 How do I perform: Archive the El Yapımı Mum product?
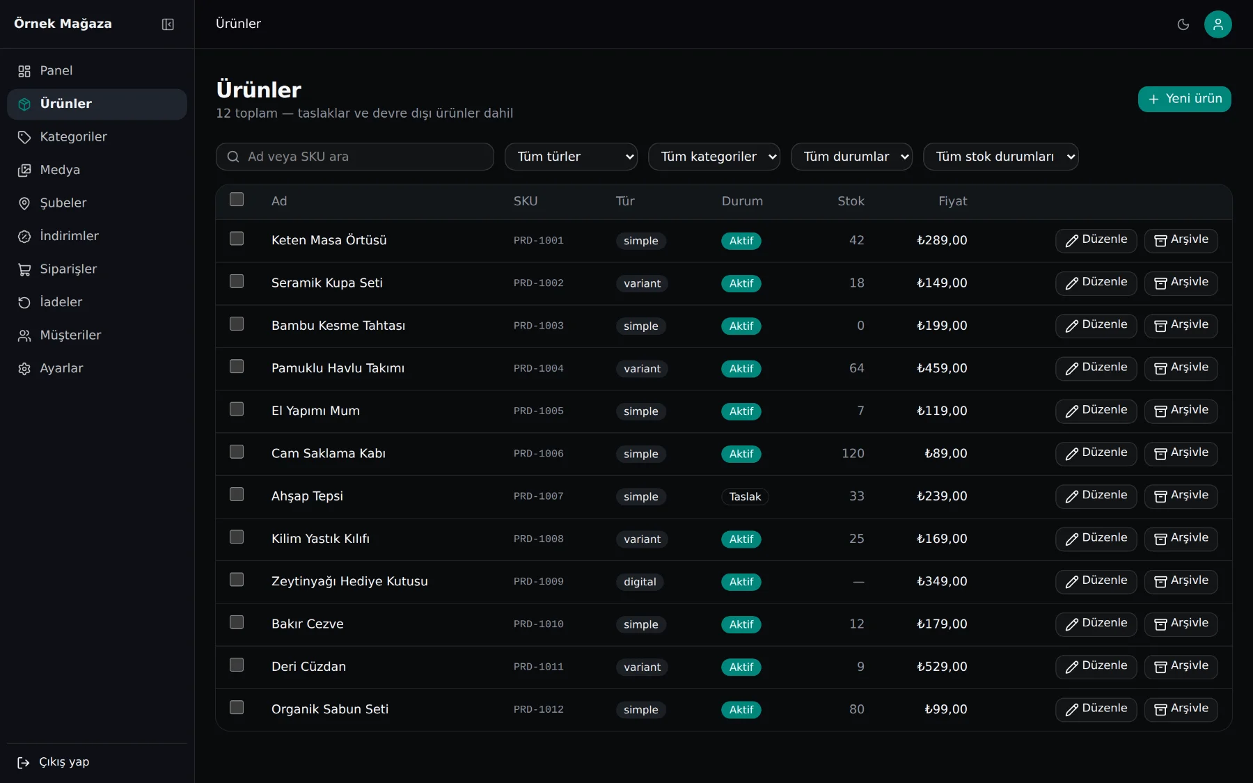click(x=1181, y=411)
